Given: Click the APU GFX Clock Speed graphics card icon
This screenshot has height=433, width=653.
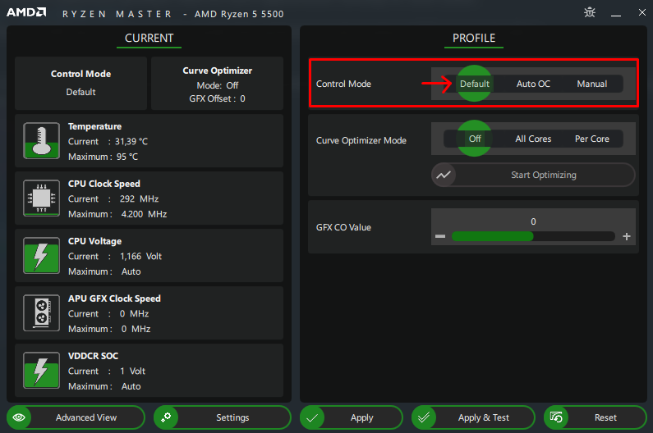Looking at the screenshot, I should click(41, 312).
